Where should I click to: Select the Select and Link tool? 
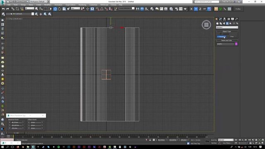click(13, 9)
